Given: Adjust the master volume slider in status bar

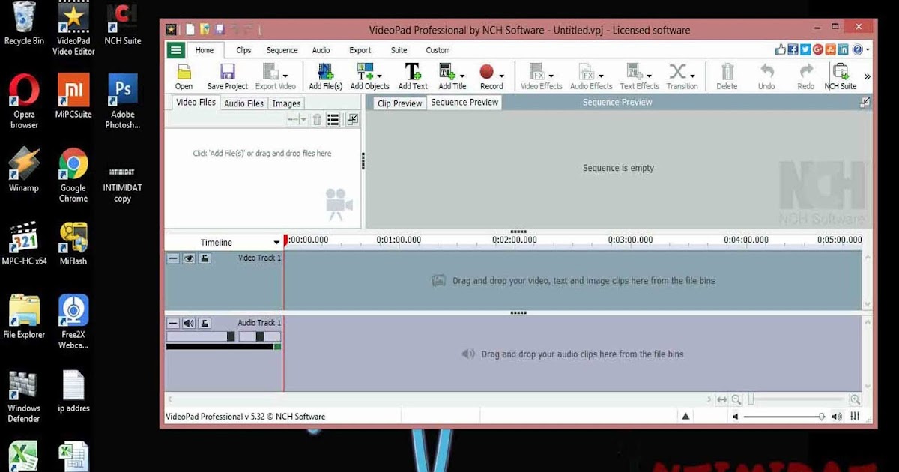Looking at the screenshot, I should point(785,417).
